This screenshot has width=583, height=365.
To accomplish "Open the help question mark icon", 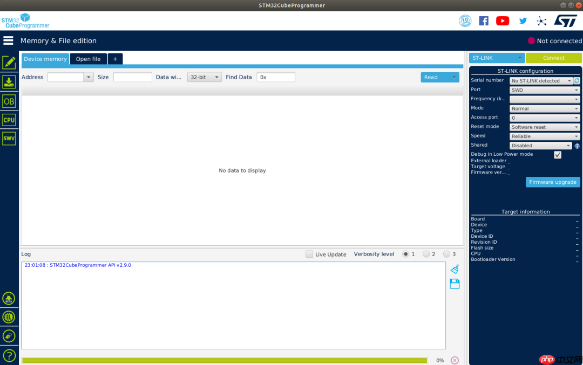I will [9, 355].
